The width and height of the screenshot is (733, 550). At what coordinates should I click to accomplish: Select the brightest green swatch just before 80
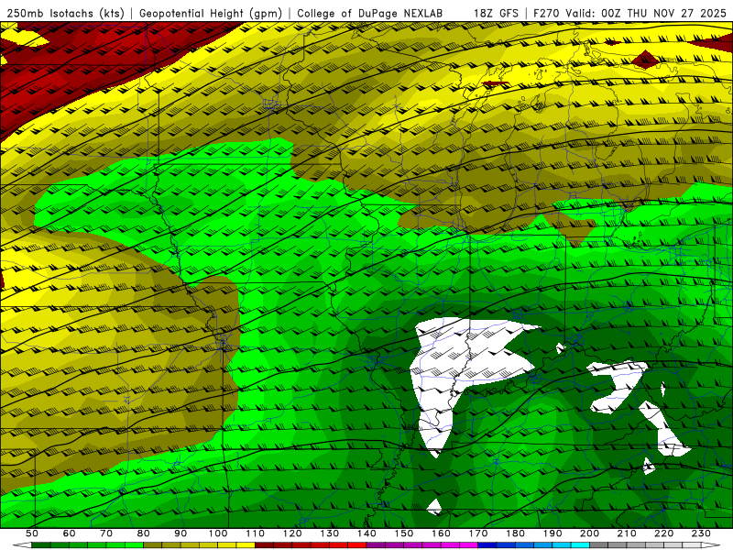pyautogui.click(x=134, y=544)
